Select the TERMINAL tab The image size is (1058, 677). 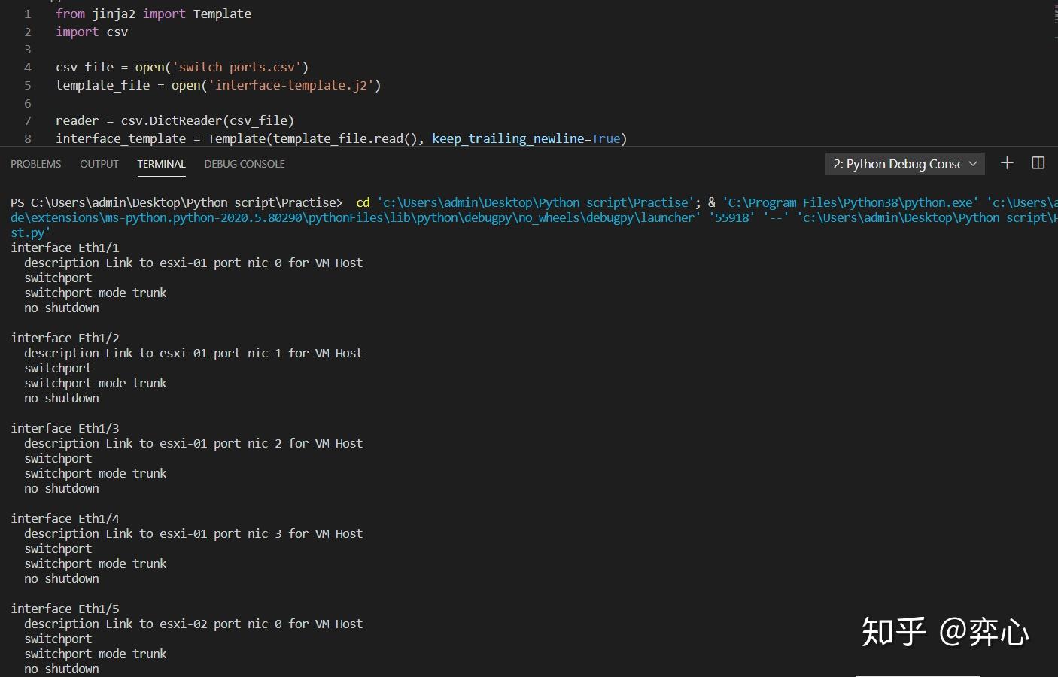coord(161,164)
